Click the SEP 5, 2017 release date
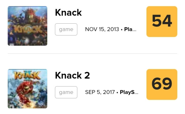This screenshot has height=114, width=185. 100,92
